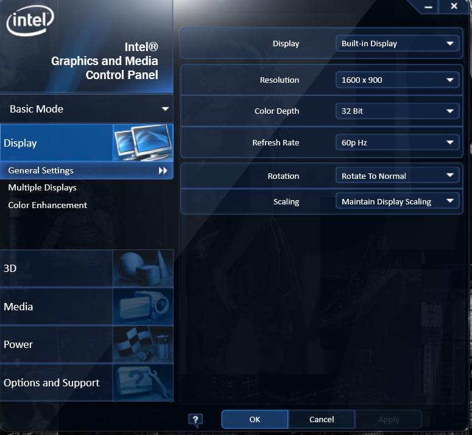Viewport: 472px width, 435px height.
Task: Minimize the control panel window
Action: click(x=429, y=6)
